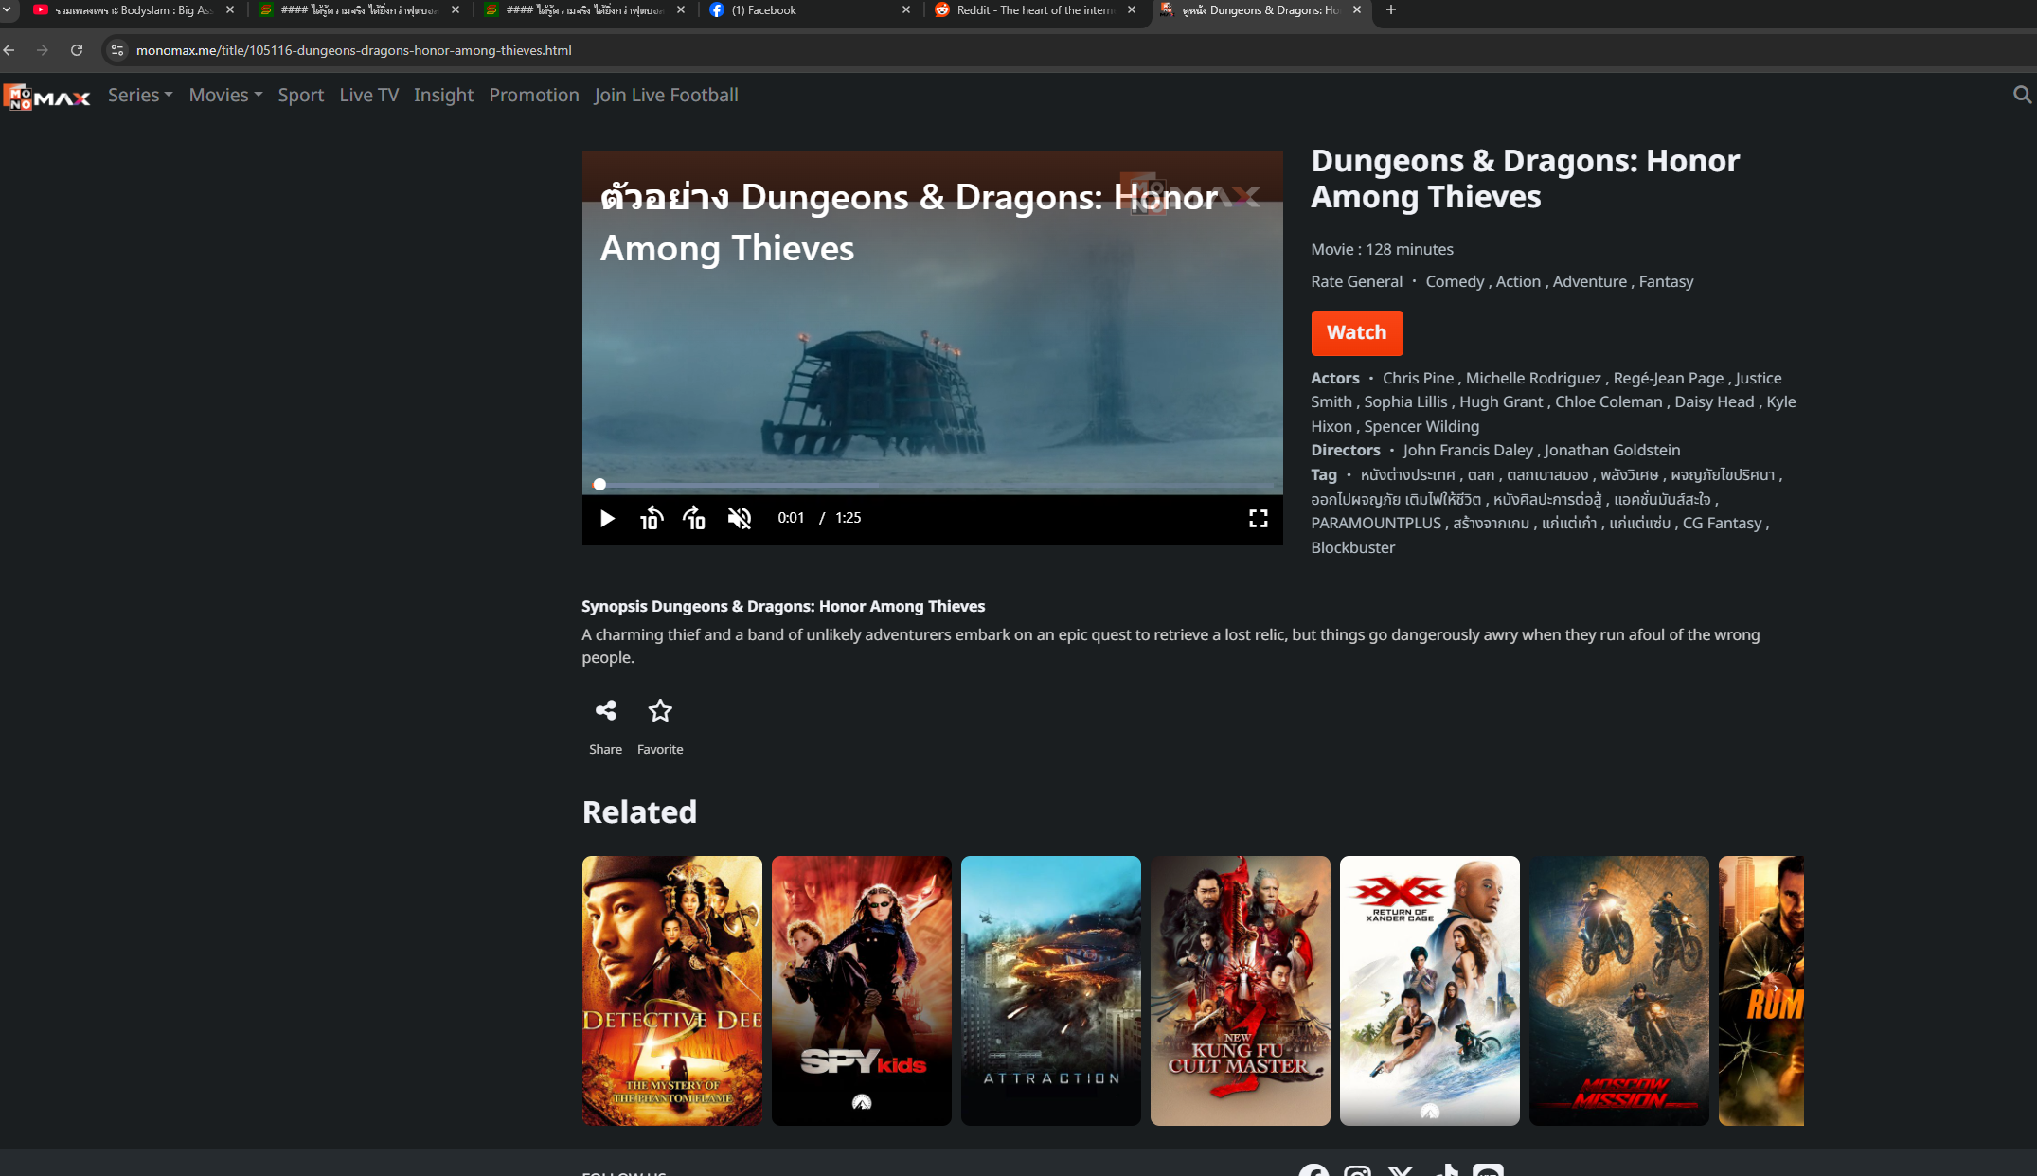Open Spy Kids related poster

(862, 990)
